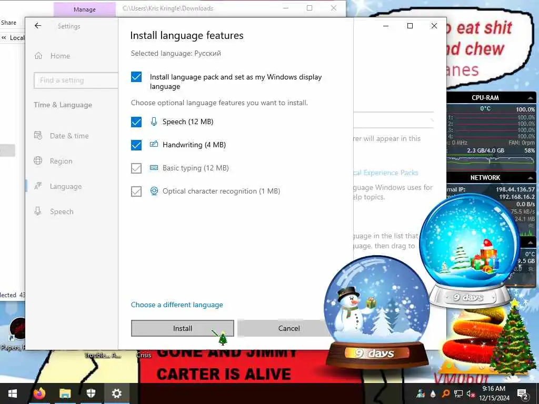This screenshot has height=404, width=539.
Task: Click in the Find a setting search box
Action: pyautogui.click(x=76, y=80)
